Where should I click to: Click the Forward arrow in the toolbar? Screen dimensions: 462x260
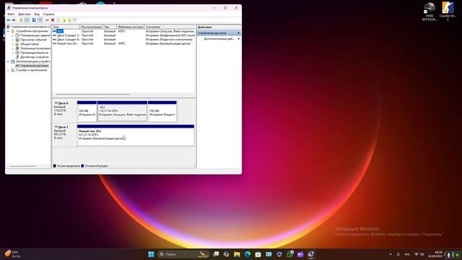(x=14, y=20)
